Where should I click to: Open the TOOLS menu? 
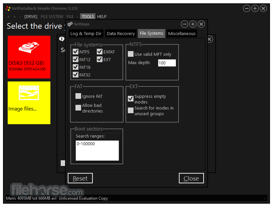click(x=88, y=17)
